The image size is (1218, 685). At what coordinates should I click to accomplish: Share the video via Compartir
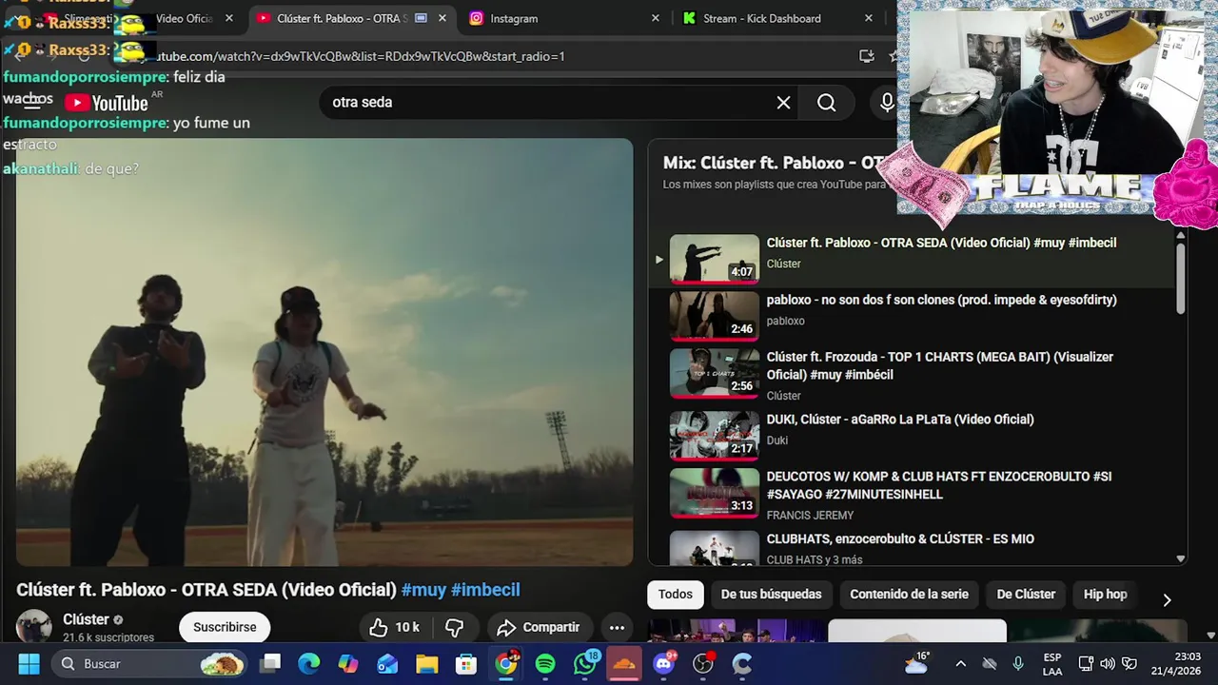pyautogui.click(x=539, y=627)
